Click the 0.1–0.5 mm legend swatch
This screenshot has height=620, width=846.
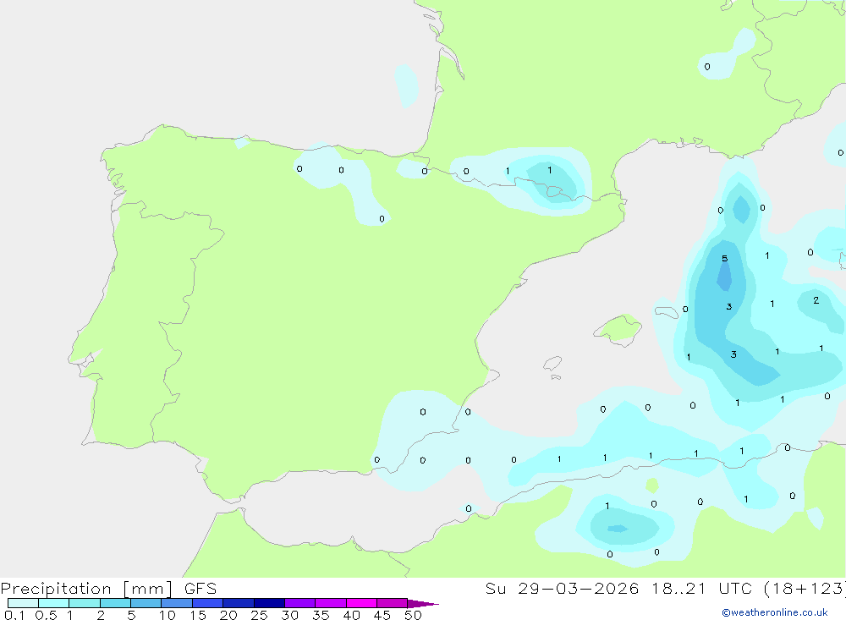point(23,603)
